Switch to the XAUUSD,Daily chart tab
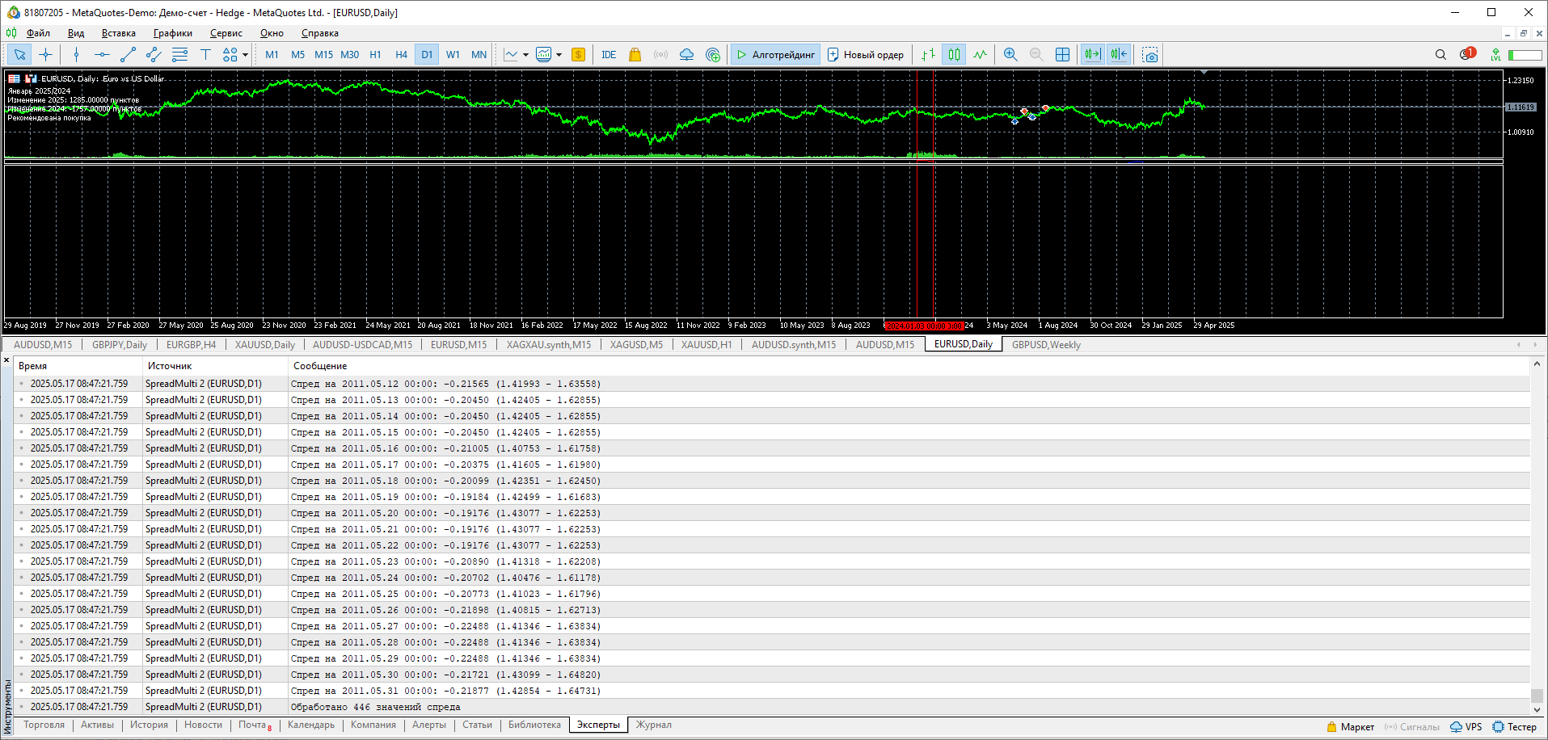This screenshot has height=740, width=1548. pyautogui.click(x=264, y=345)
